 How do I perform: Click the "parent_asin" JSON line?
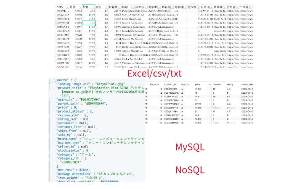[82, 104]
